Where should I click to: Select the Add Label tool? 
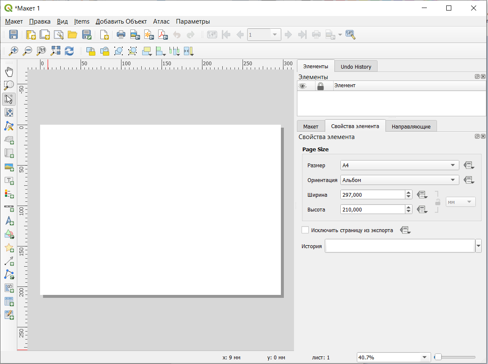pos(9,180)
